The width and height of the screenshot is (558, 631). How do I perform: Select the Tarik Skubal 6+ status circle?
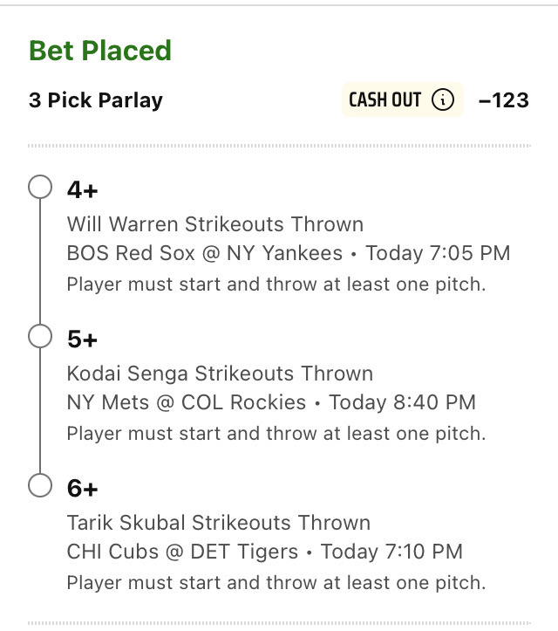point(40,485)
